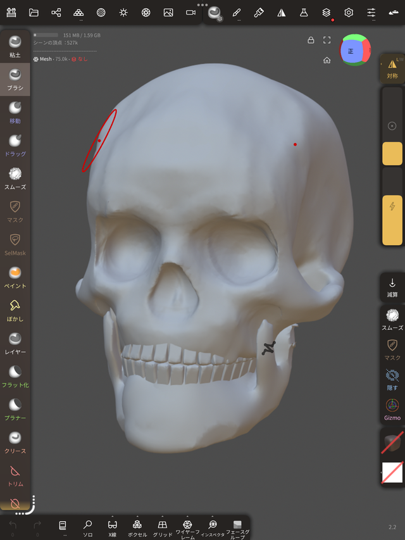Open the layers menu in top bar
The image size is (405, 540).
click(326, 13)
